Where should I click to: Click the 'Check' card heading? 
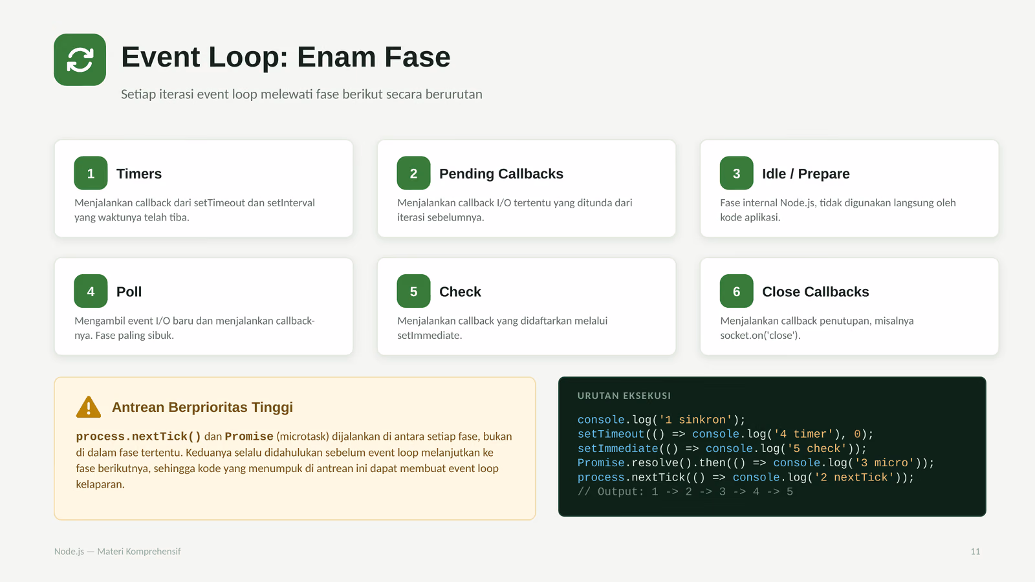click(460, 292)
